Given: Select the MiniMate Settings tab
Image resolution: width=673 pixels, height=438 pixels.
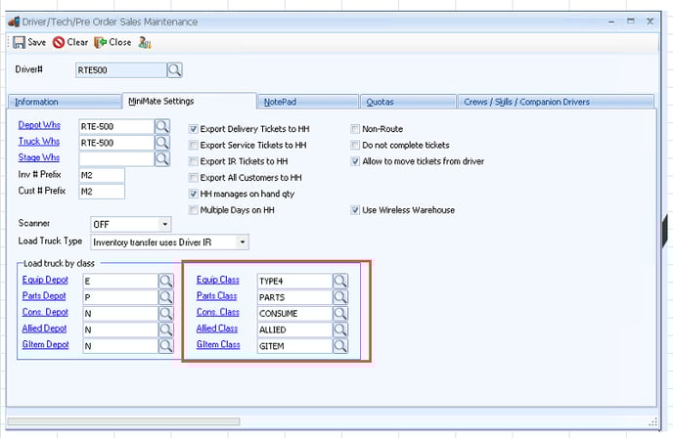Looking at the screenshot, I should pyautogui.click(x=190, y=101).
